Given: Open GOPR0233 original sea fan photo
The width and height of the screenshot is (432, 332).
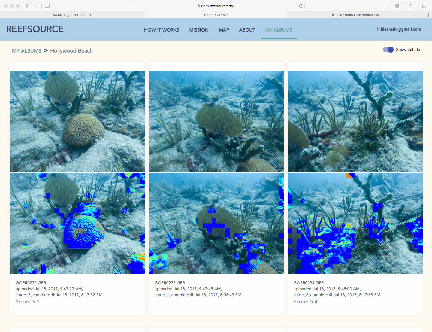Looking at the screenshot, I should (x=216, y=121).
